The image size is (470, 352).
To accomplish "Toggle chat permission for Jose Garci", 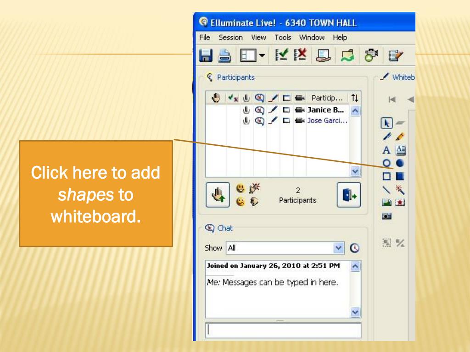I will click(260, 121).
